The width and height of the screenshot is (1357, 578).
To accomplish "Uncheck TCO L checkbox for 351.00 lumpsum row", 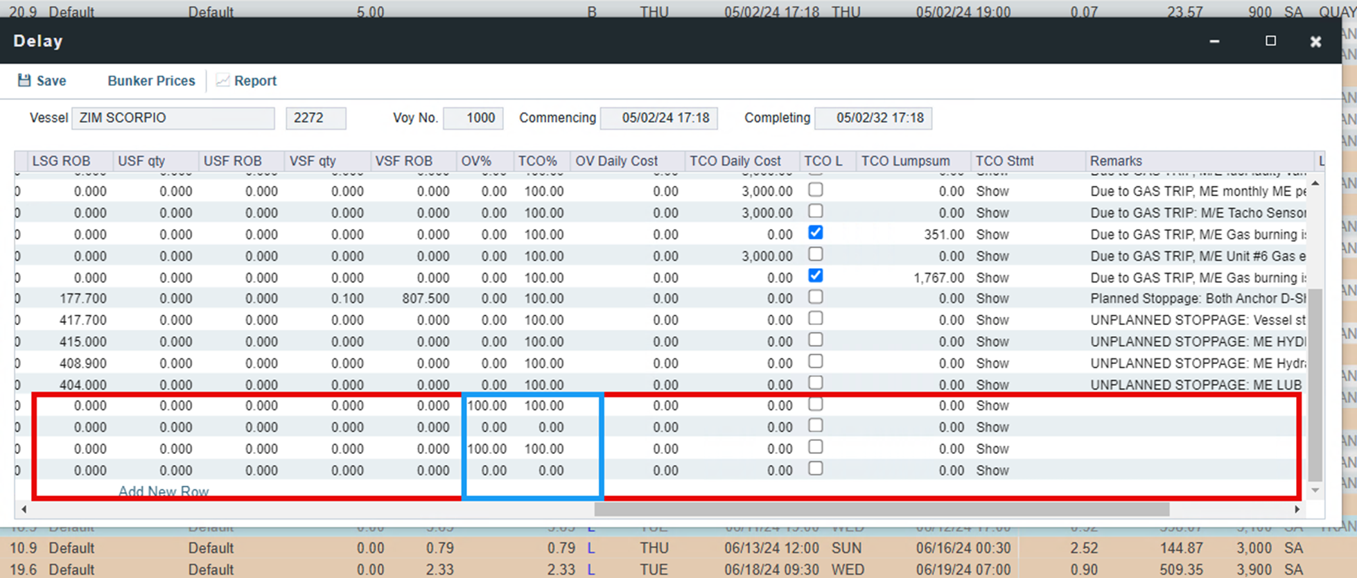I will (816, 233).
